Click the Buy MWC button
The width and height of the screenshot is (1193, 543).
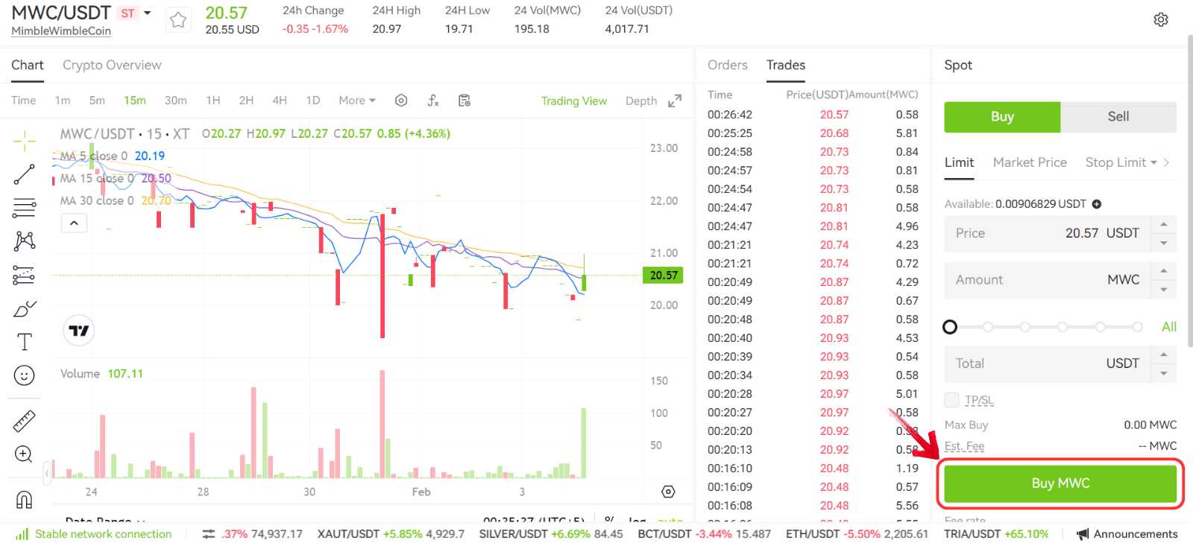tap(1060, 483)
